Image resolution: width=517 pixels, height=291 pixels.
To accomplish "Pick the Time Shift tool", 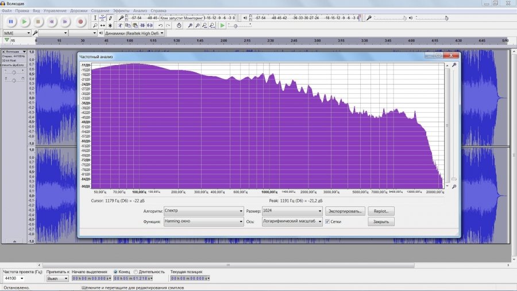I will 102,25.
